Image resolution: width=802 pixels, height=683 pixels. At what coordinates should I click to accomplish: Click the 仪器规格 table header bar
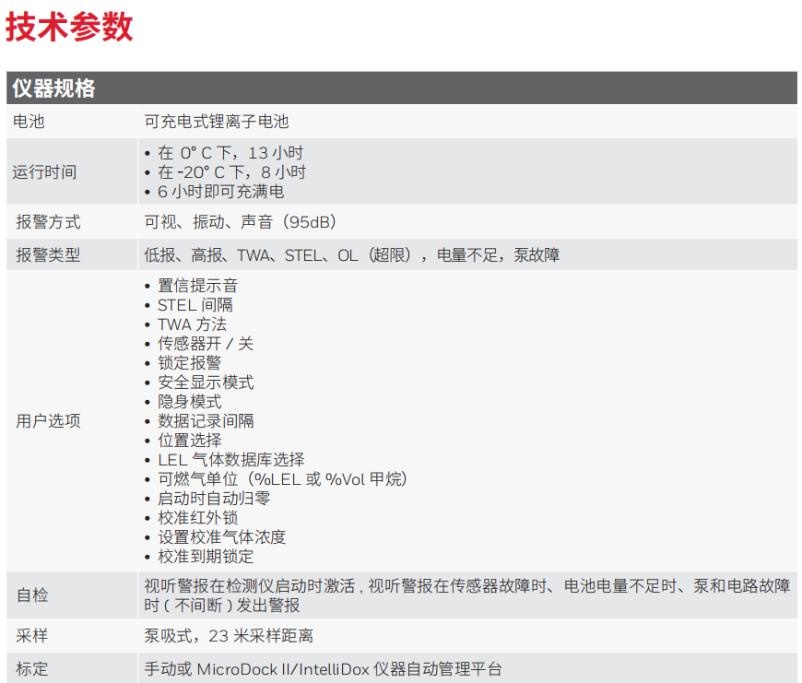(x=401, y=88)
